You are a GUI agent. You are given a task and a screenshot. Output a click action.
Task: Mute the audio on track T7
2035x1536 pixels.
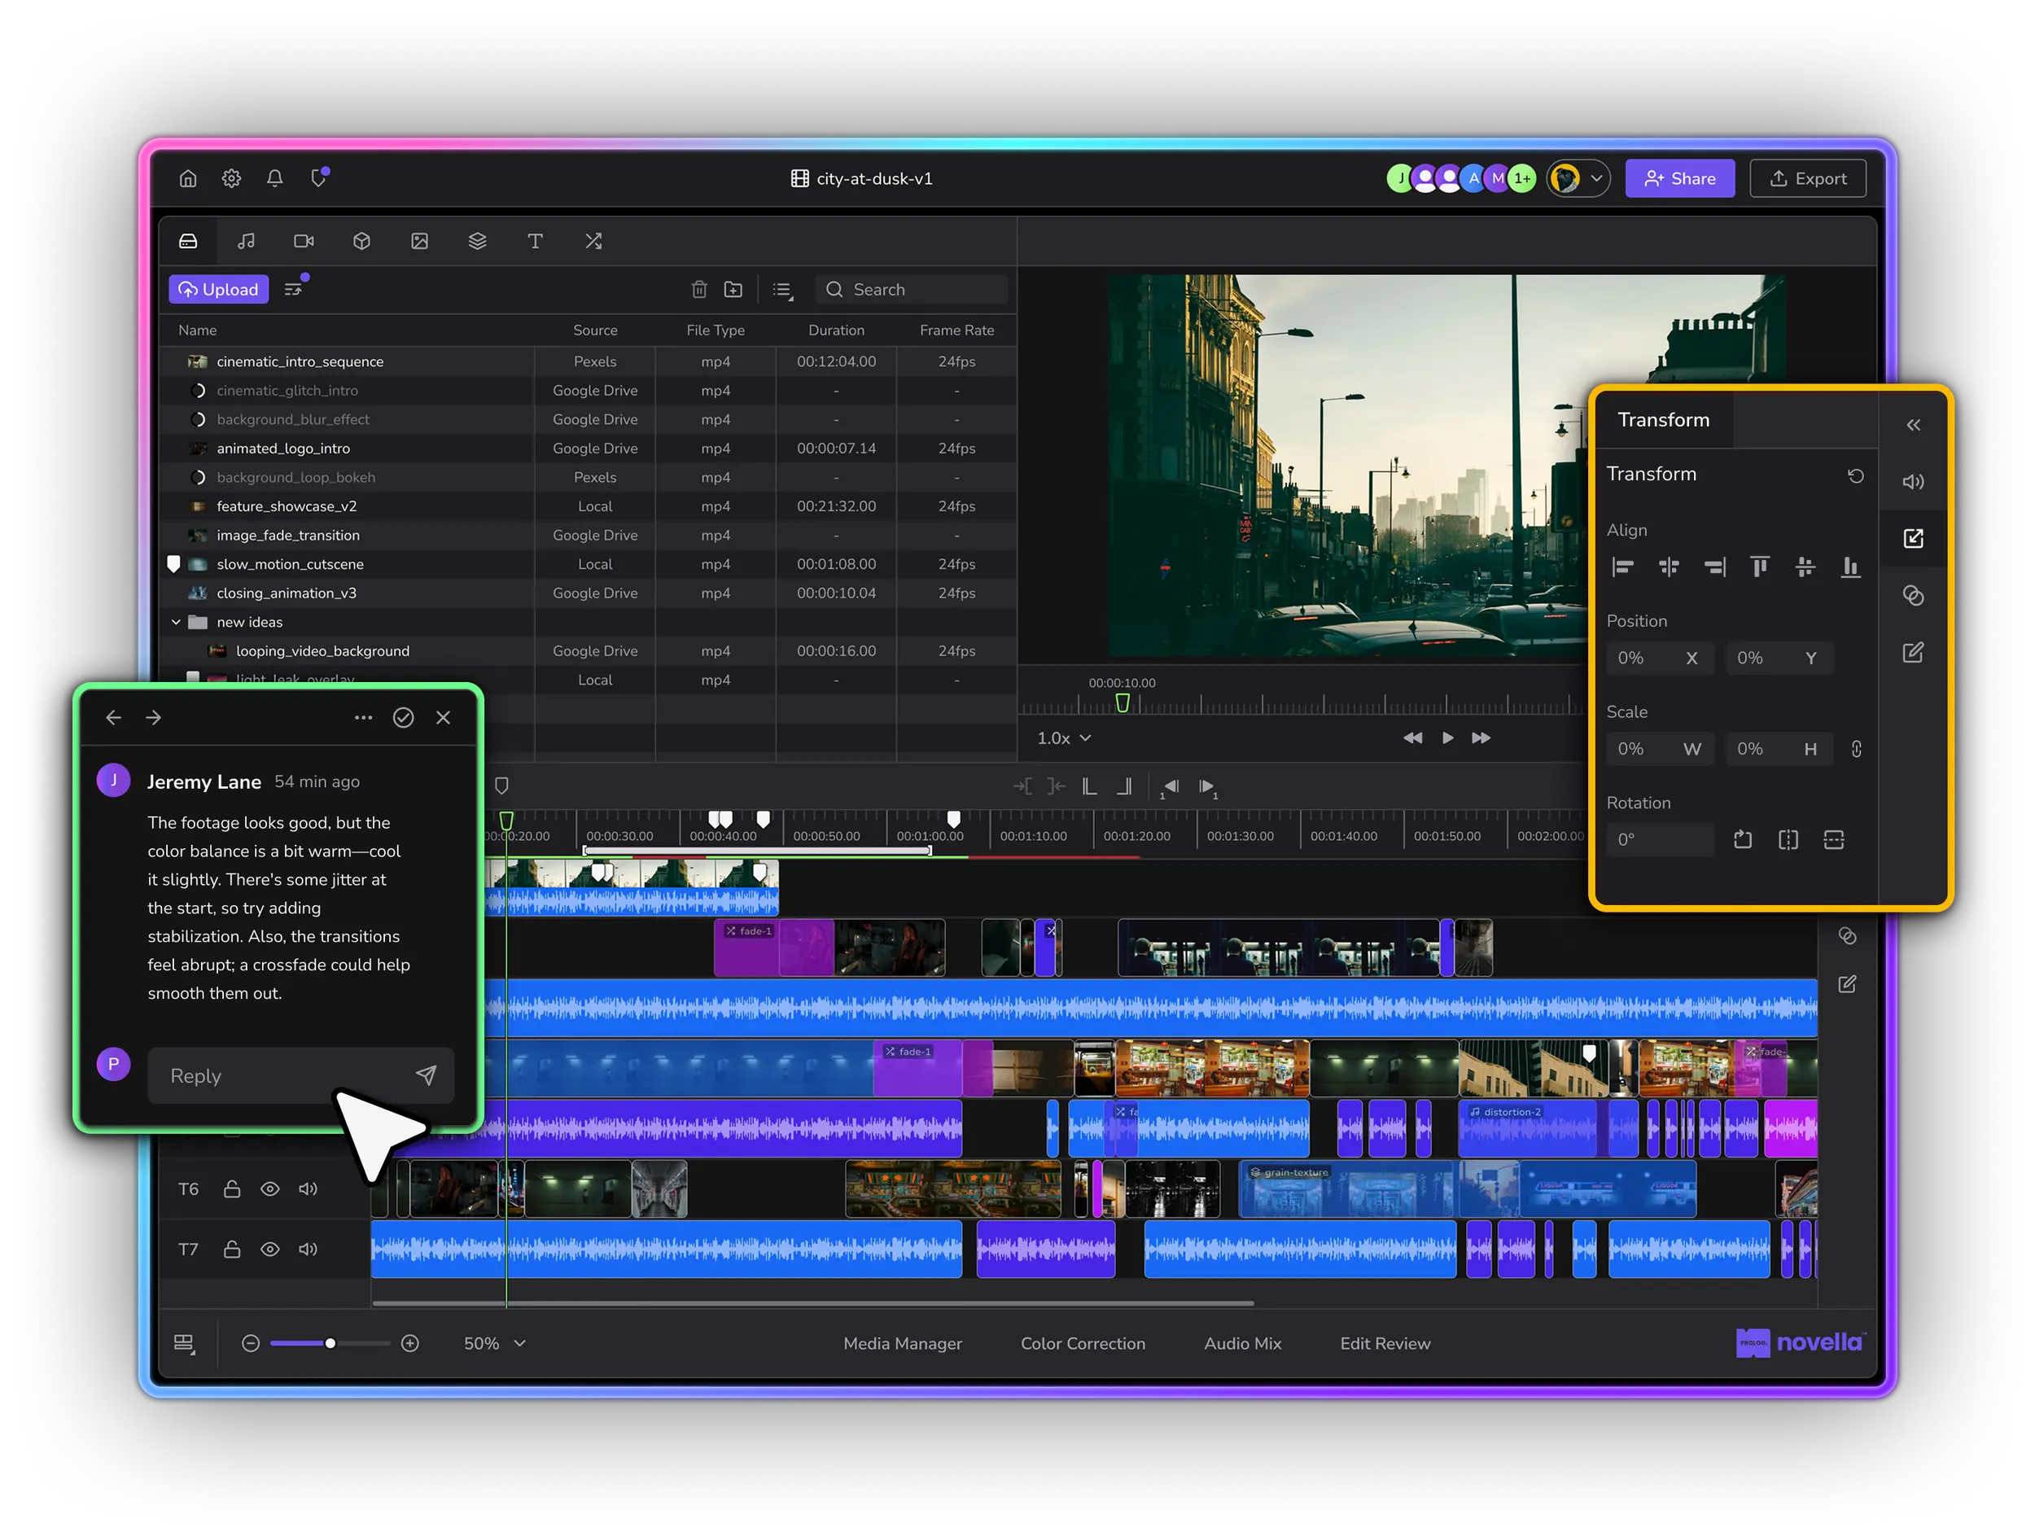coord(309,1249)
